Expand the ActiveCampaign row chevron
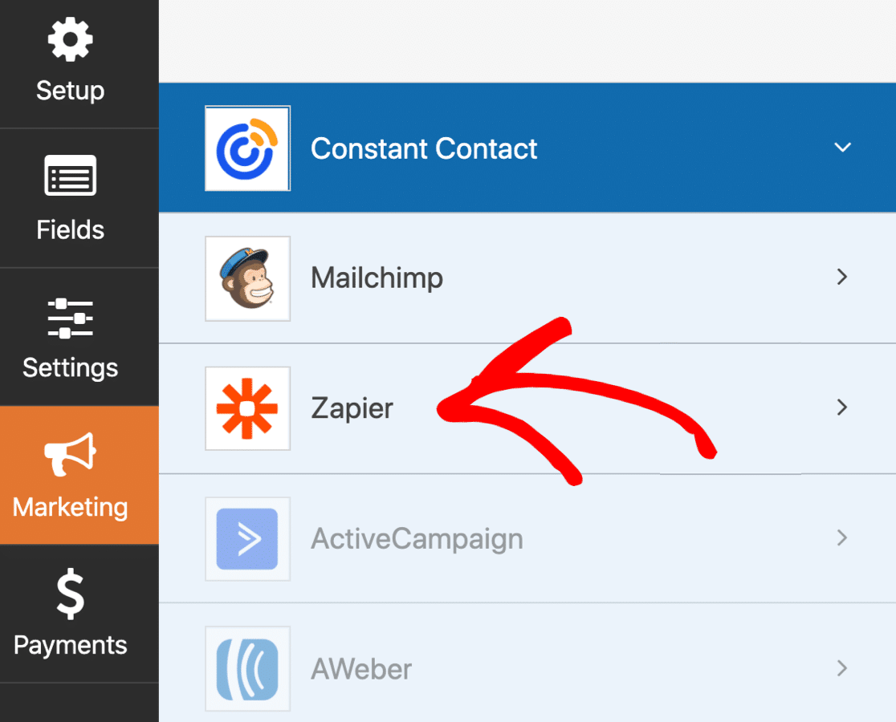 [x=842, y=537]
